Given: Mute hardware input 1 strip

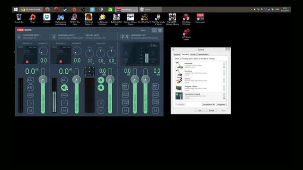Looking at the screenshot, I should click(30, 110).
